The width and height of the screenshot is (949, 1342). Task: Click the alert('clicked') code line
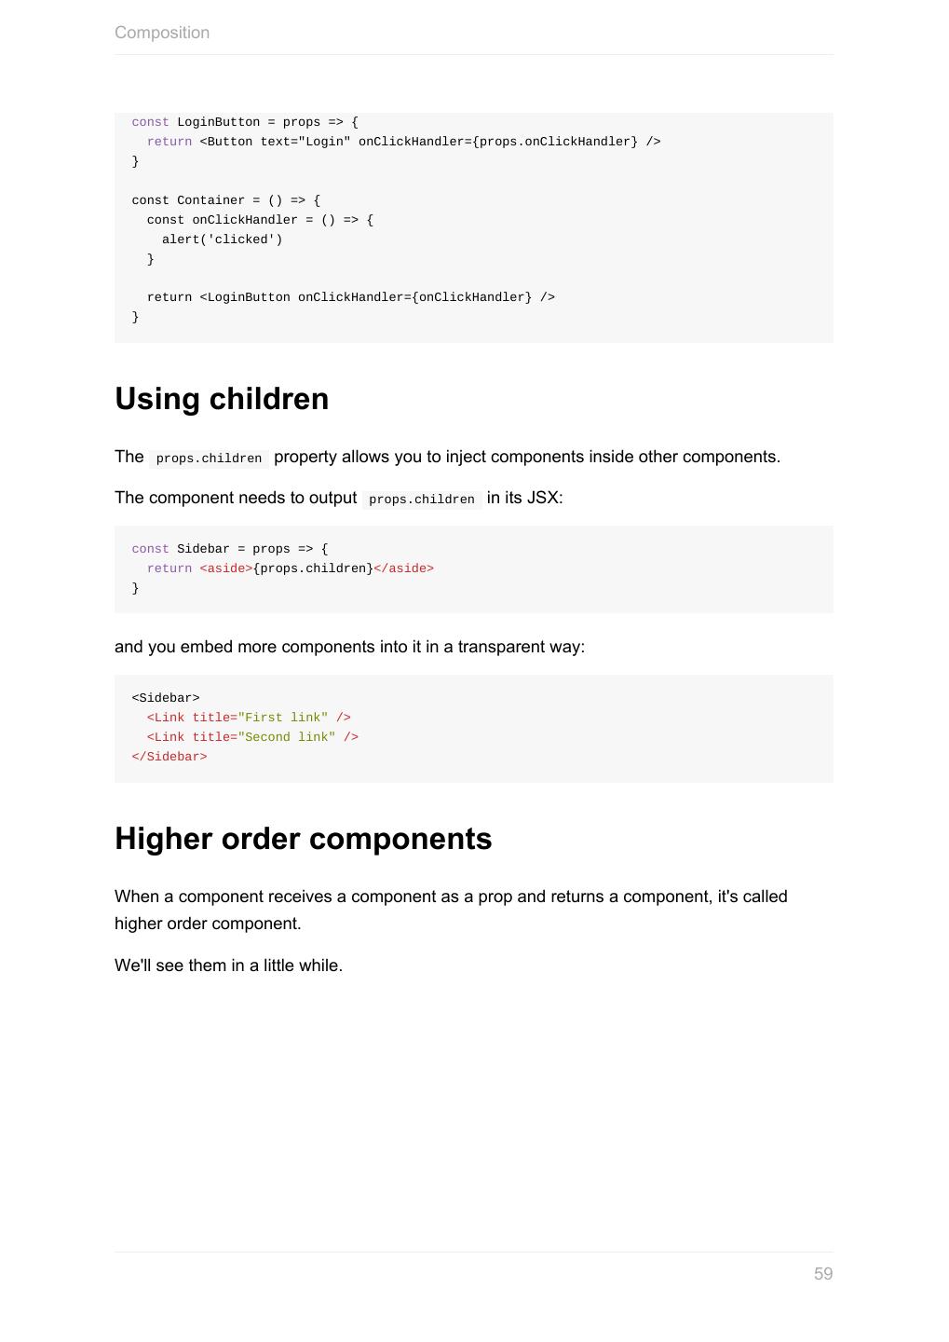[x=222, y=240]
